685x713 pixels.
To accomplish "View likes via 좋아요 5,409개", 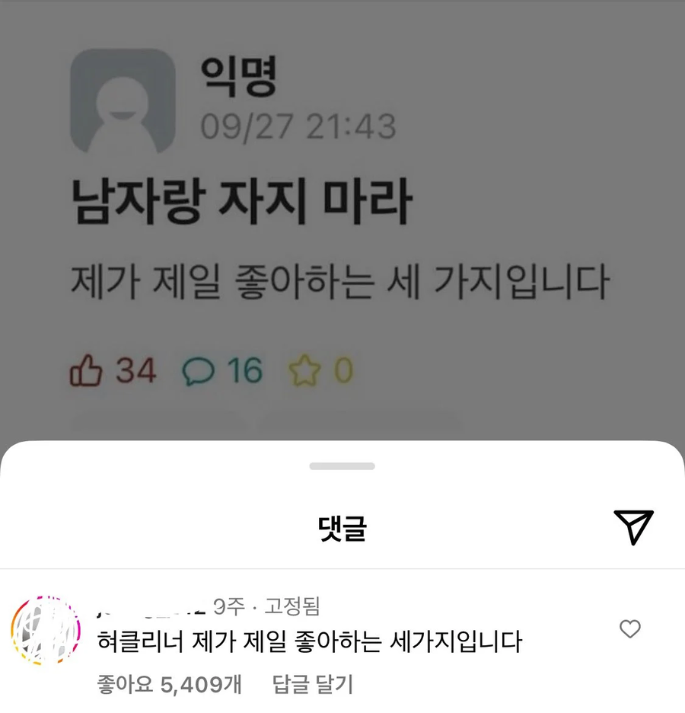I will tap(169, 684).
